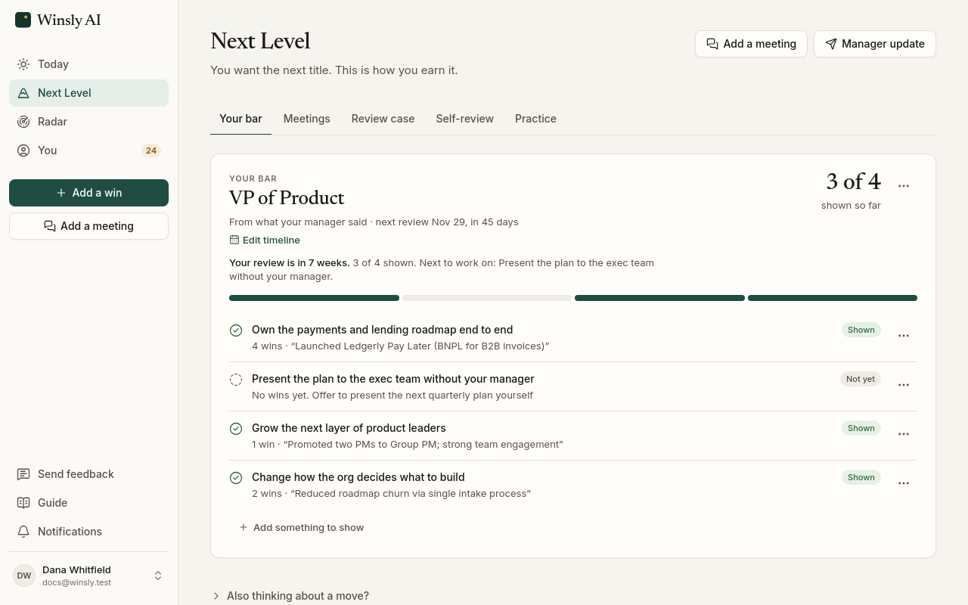Select the Your bar tab
The image size is (968, 605).
(x=240, y=119)
